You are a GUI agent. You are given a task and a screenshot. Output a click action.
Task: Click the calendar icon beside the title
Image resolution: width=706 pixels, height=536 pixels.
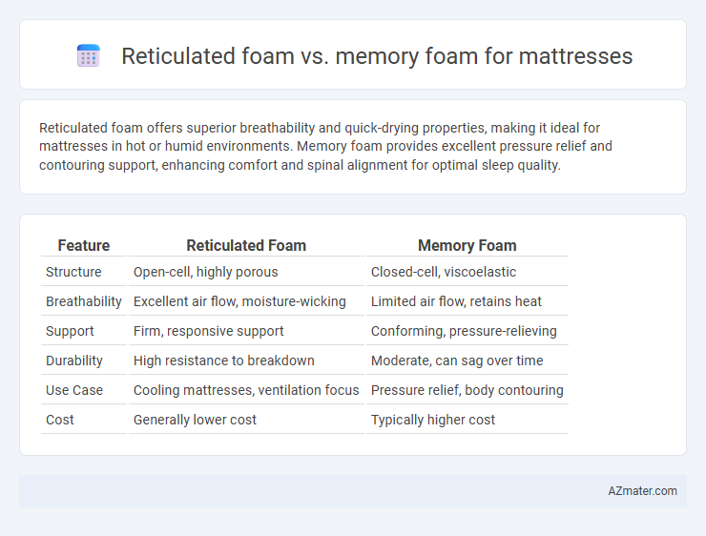88,56
